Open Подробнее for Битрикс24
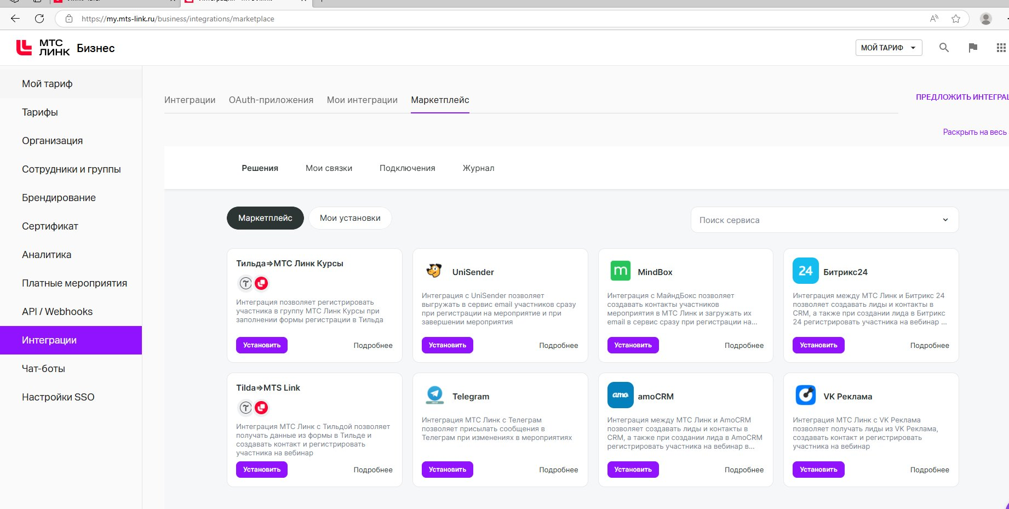The height and width of the screenshot is (509, 1009). click(x=930, y=345)
